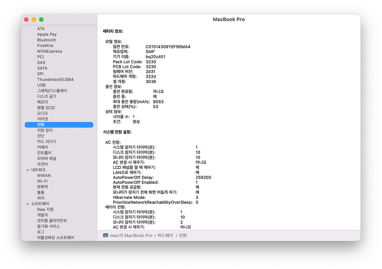Open the 오디오 entry
The height and width of the screenshot is (269, 382).
(42, 113)
